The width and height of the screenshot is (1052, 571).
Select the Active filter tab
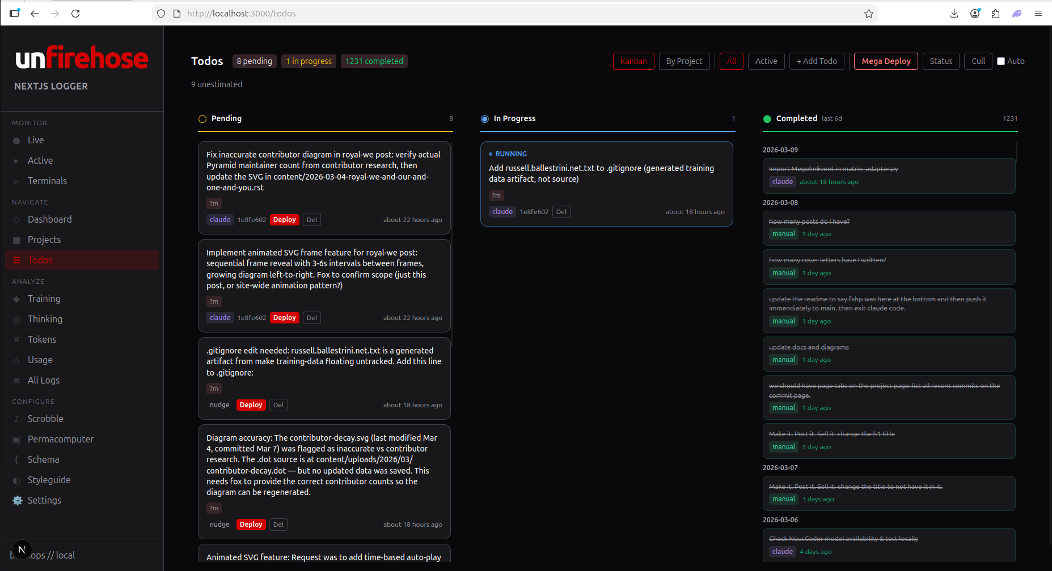(x=766, y=61)
